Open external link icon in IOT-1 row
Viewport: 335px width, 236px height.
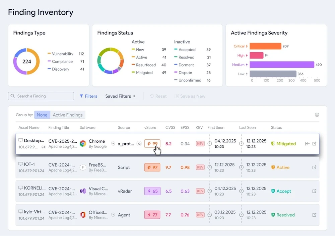pos(314,167)
